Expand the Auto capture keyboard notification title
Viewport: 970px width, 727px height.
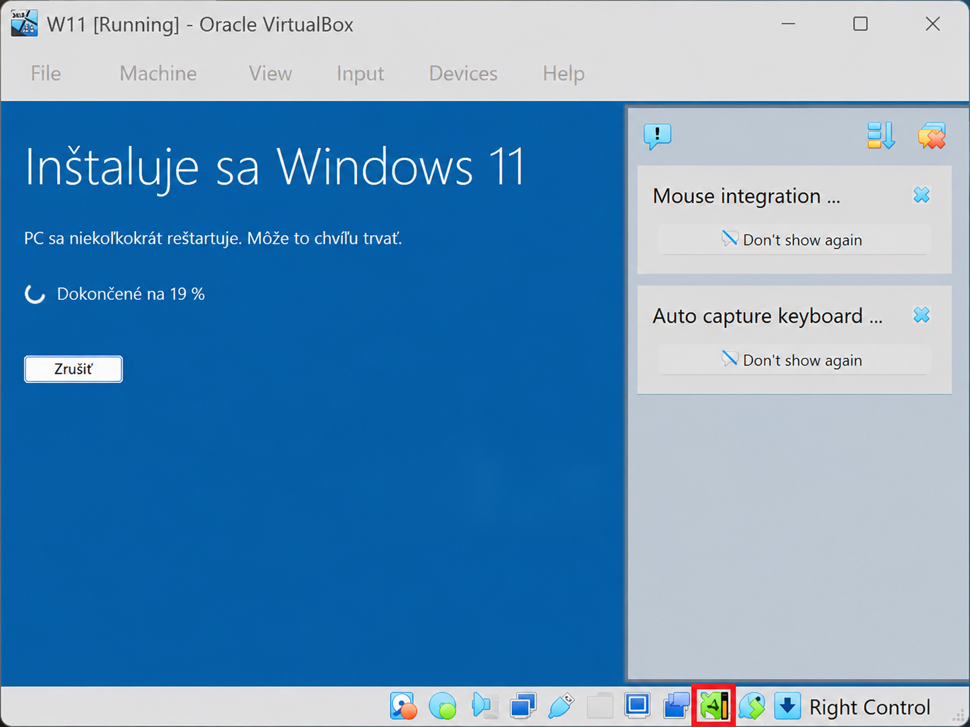point(768,316)
